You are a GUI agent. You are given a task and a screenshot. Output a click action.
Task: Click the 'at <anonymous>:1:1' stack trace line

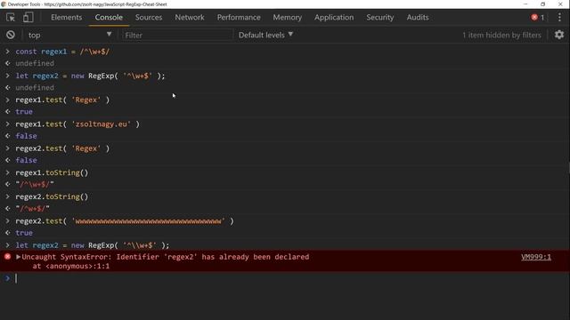(71, 266)
